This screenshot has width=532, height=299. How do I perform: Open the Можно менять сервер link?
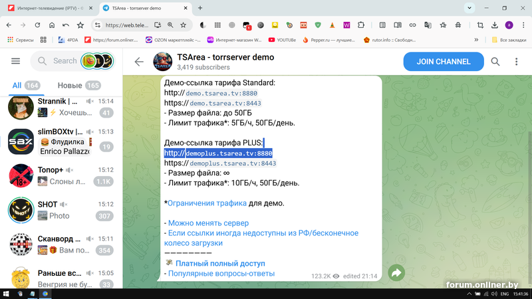click(x=208, y=223)
